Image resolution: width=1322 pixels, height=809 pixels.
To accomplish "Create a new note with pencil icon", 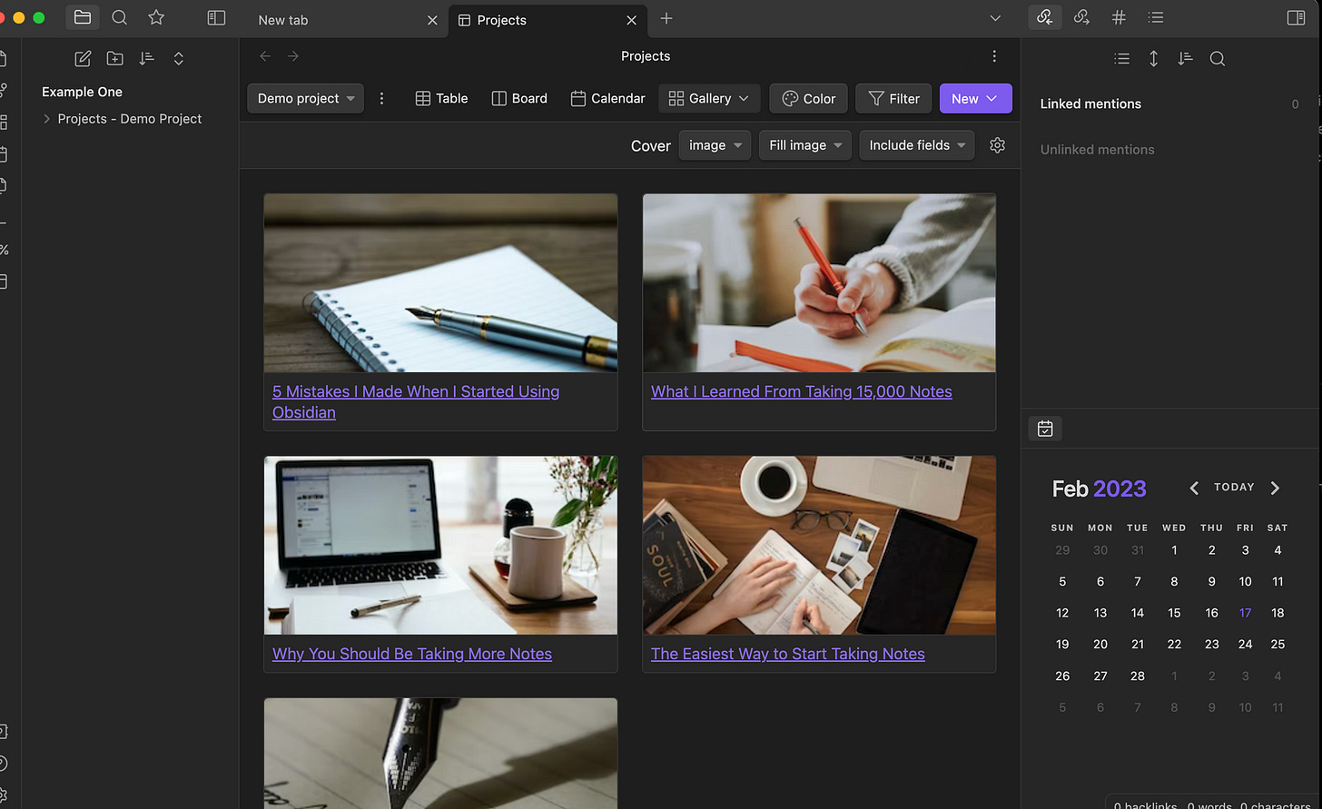I will [83, 58].
